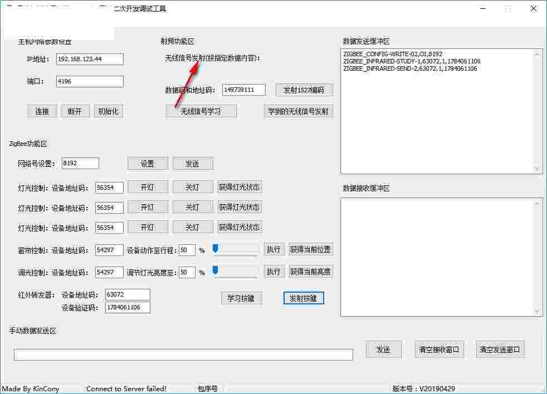Screen dimensions: 547x394
Task: Click 清空接收窗口 button
Action: (x=439, y=349)
